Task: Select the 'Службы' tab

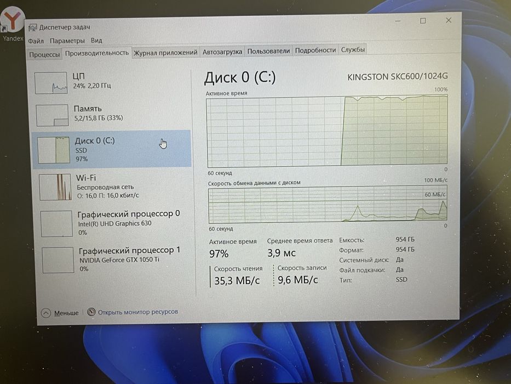Action: tap(353, 49)
